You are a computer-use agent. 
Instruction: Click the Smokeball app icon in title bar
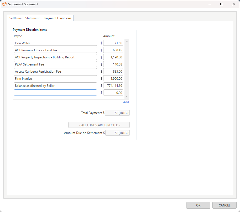click(4, 4)
